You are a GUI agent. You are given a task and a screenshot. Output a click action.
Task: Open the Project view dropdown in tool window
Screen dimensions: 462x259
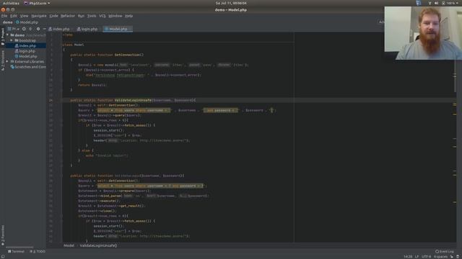pyautogui.click(x=13, y=29)
